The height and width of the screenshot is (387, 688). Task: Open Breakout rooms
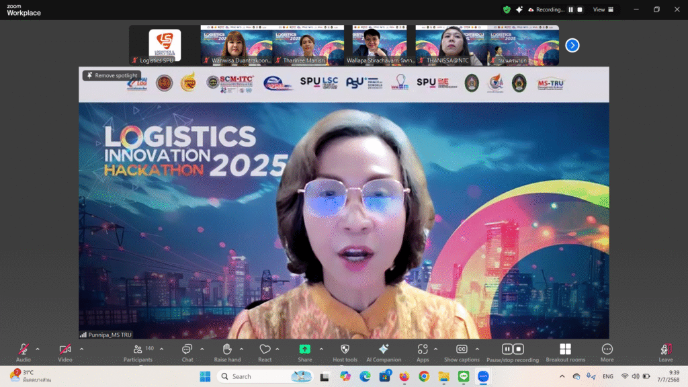coord(565,352)
